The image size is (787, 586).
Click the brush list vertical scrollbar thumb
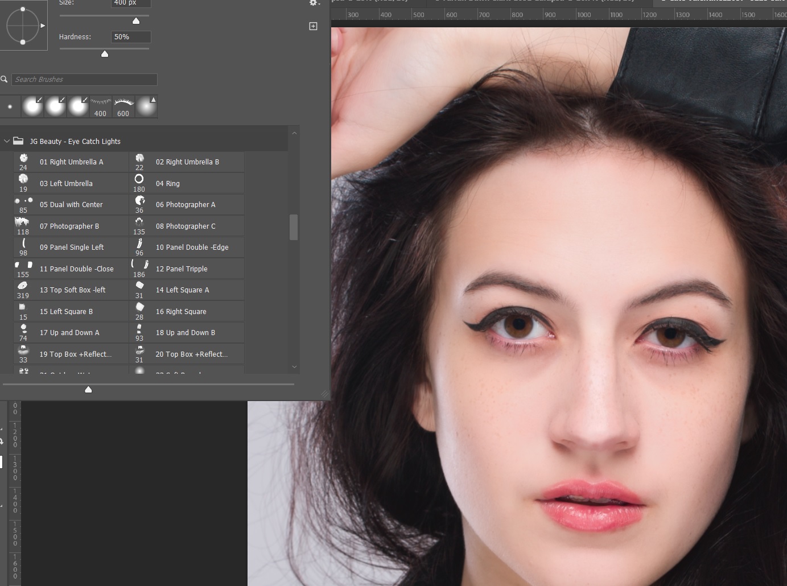point(294,228)
